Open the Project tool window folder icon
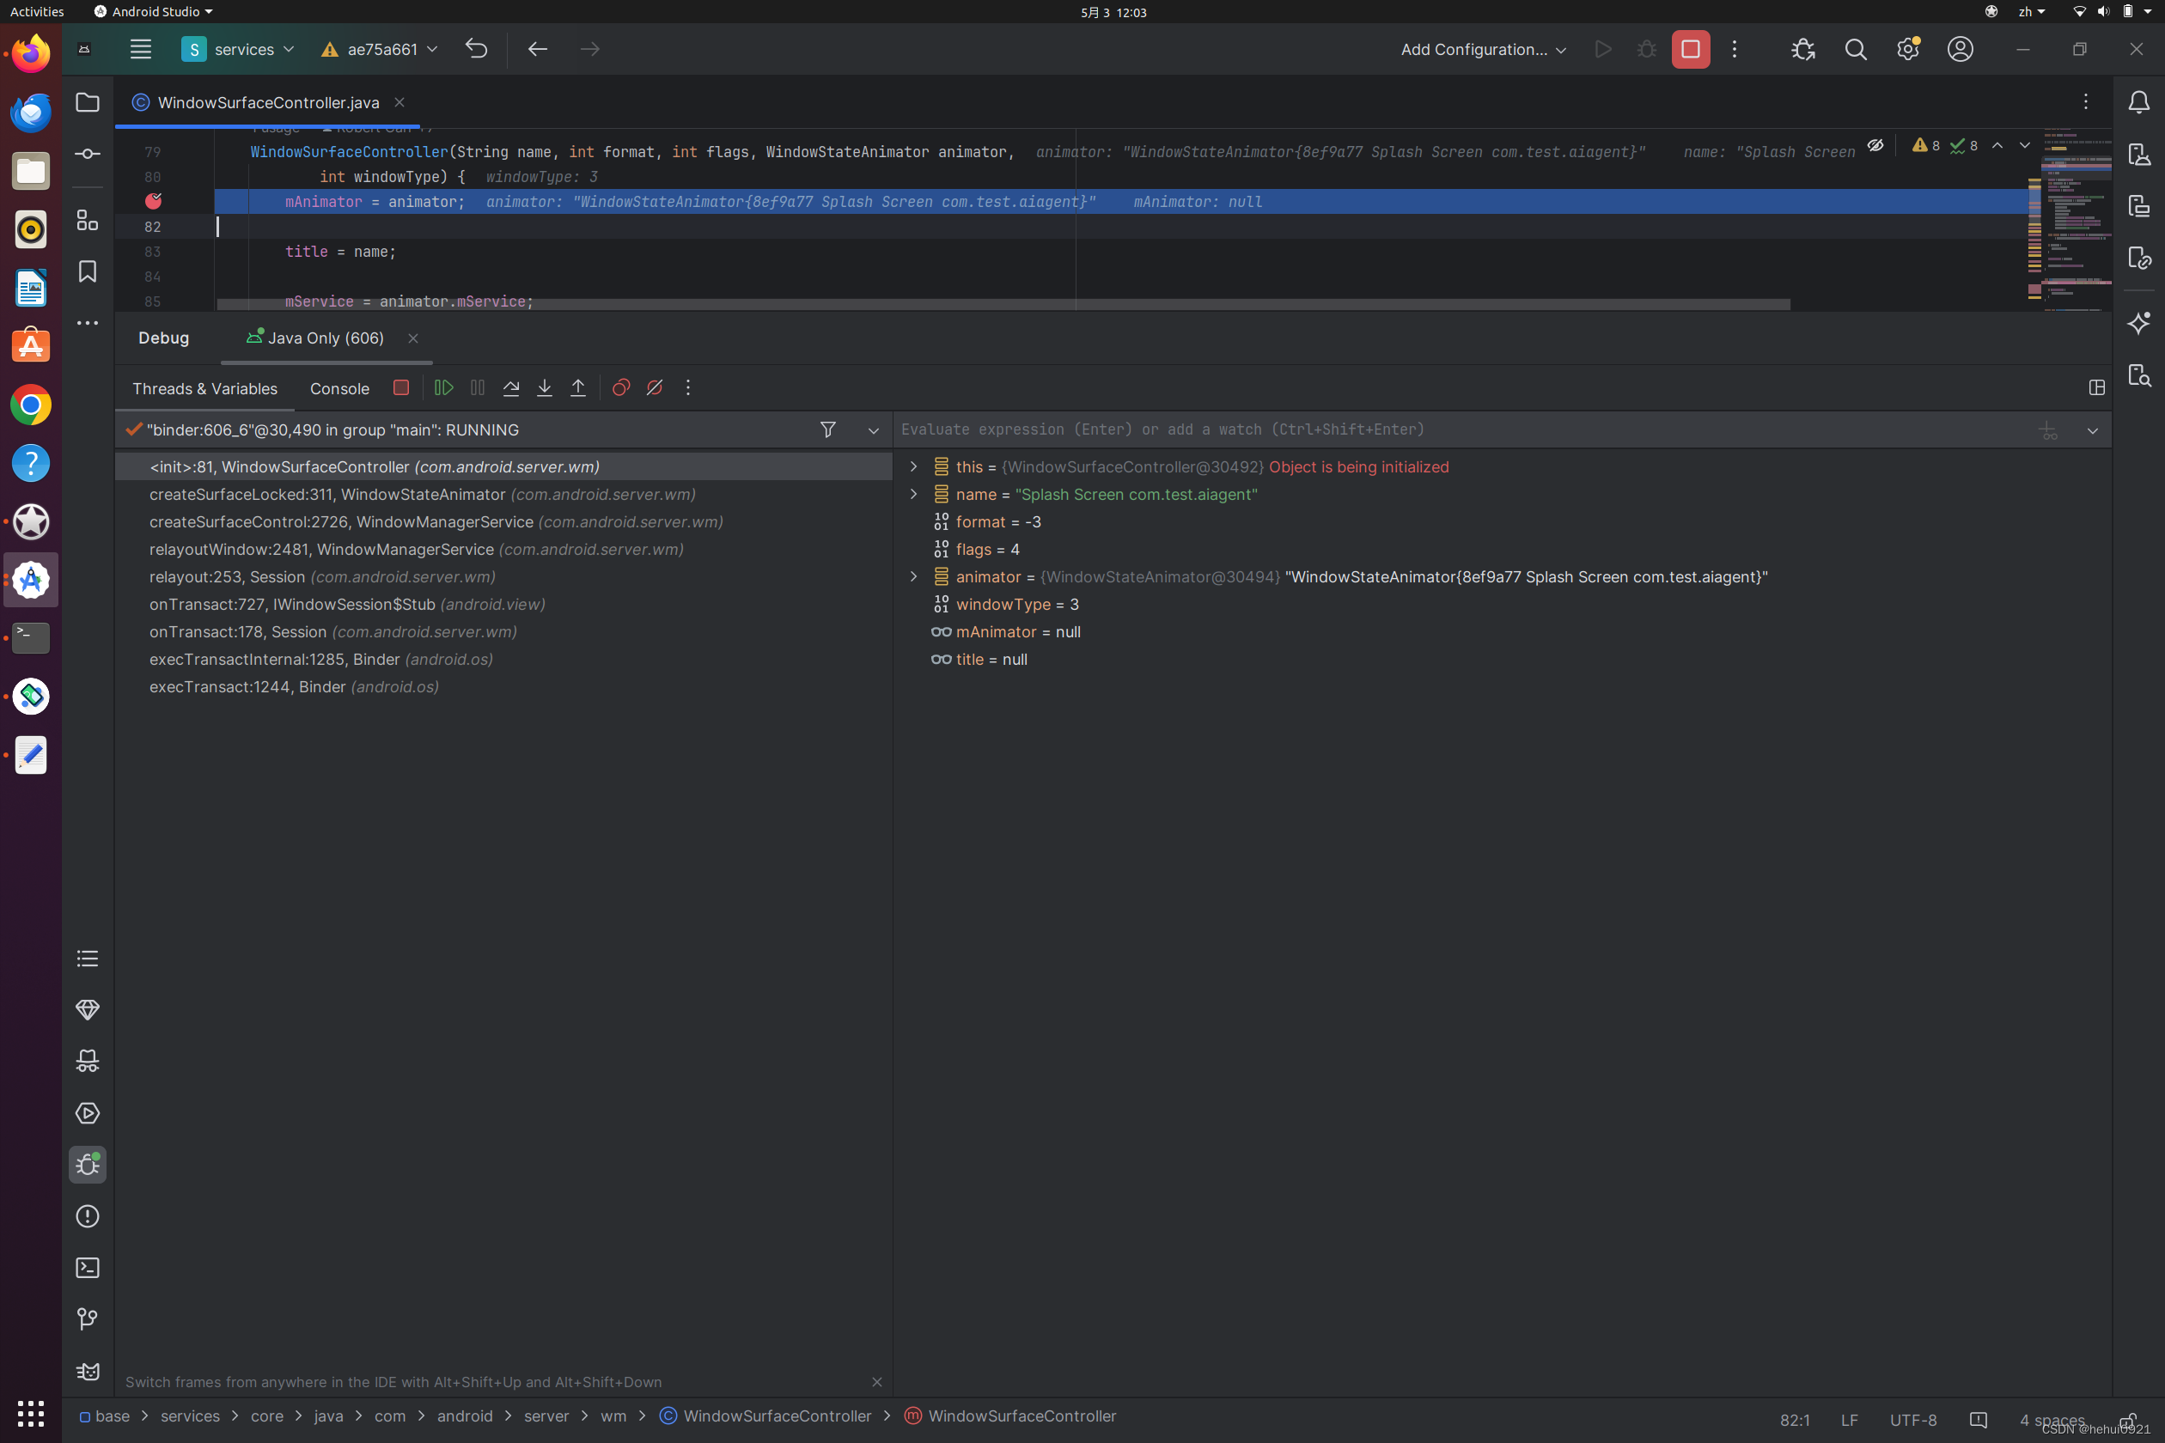This screenshot has width=2165, height=1443. pos(88,102)
